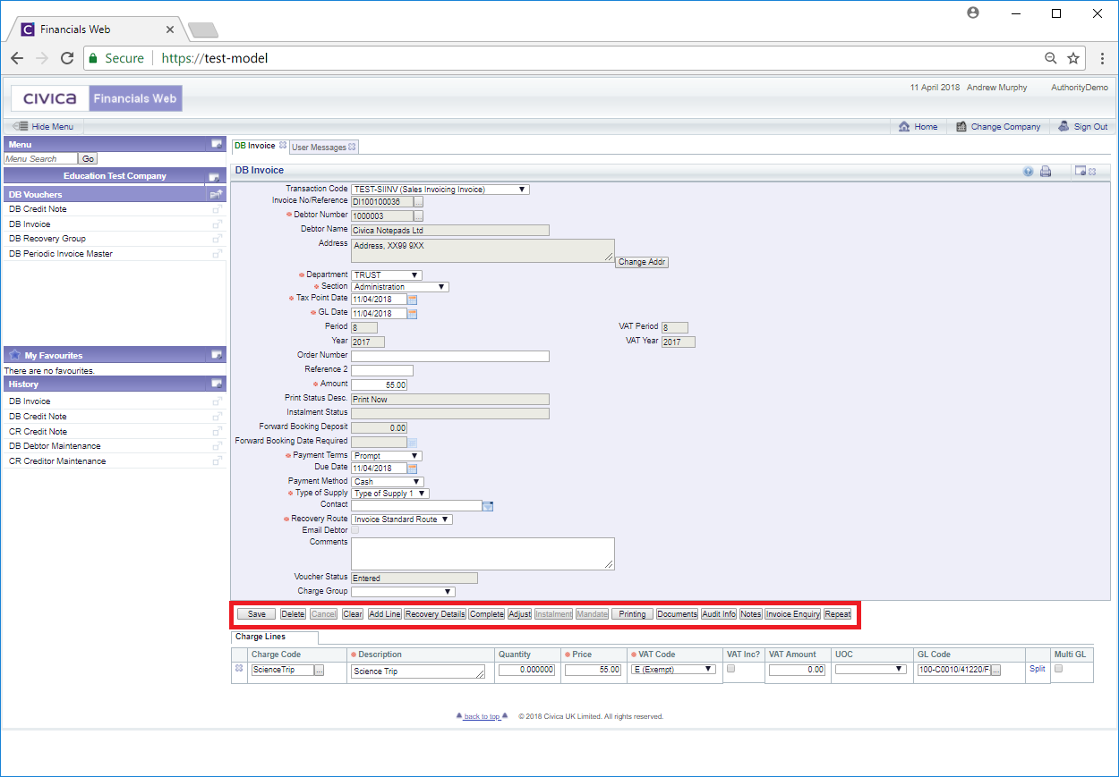1119x777 pixels.
Task: Remove the ScienceTrip charge line with X icon
Action: pos(239,669)
